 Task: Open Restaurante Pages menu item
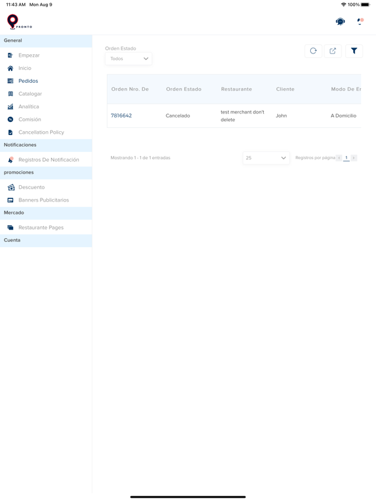41,228
